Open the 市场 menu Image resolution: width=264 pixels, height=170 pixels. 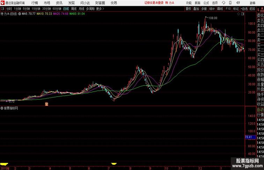[x=47, y=3]
